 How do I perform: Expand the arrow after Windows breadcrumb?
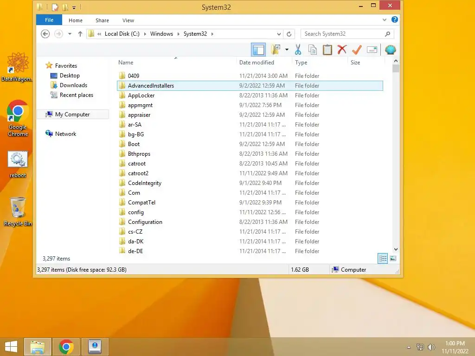coord(179,34)
